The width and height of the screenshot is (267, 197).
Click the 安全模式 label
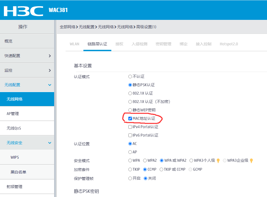(82, 161)
